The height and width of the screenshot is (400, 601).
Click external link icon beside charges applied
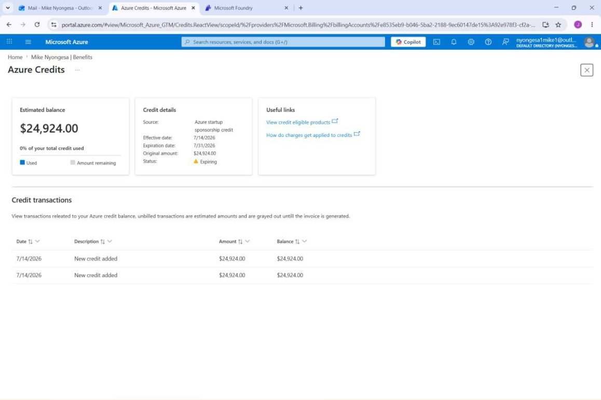pos(357,134)
